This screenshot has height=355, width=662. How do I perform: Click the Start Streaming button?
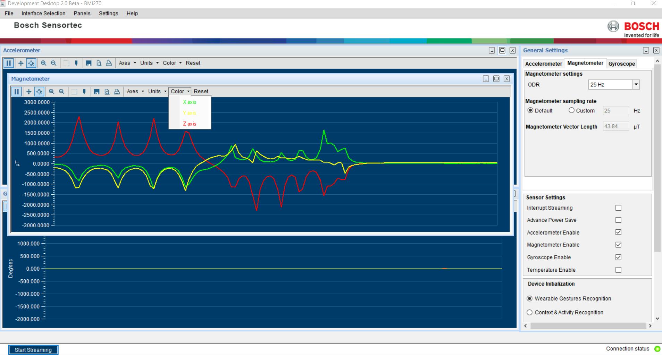tap(33, 350)
